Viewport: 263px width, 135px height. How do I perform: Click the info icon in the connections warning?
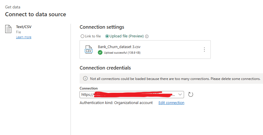click(85, 79)
